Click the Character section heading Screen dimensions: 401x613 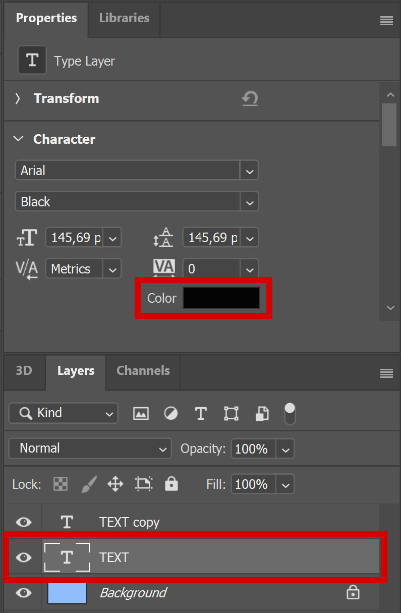[64, 139]
